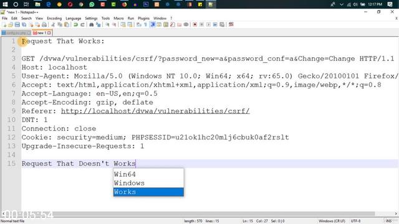
Task: Click 'Windows (CR LF)' in status bar
Action: pyautogui.click(x=332, y=222)
